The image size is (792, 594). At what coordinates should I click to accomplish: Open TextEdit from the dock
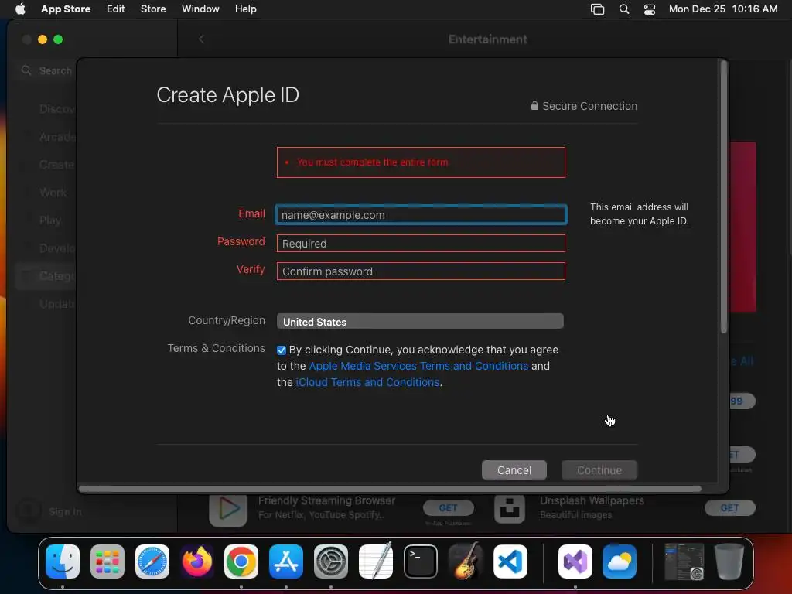[376, 562]
